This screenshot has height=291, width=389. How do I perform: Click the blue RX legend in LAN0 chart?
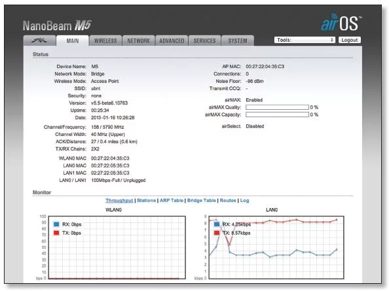coord(217,224)
